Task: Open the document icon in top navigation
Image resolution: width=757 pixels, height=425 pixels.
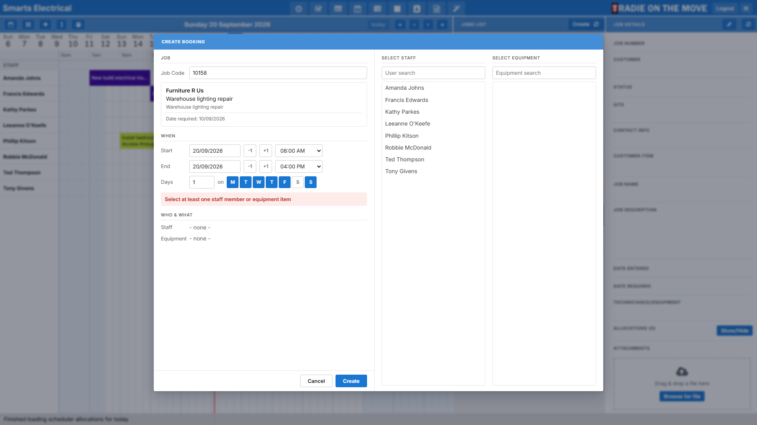Action: click(x=436, y=9)
